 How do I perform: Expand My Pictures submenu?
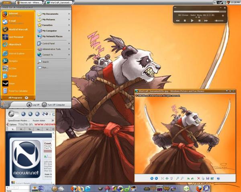click(x=69, y=20)
